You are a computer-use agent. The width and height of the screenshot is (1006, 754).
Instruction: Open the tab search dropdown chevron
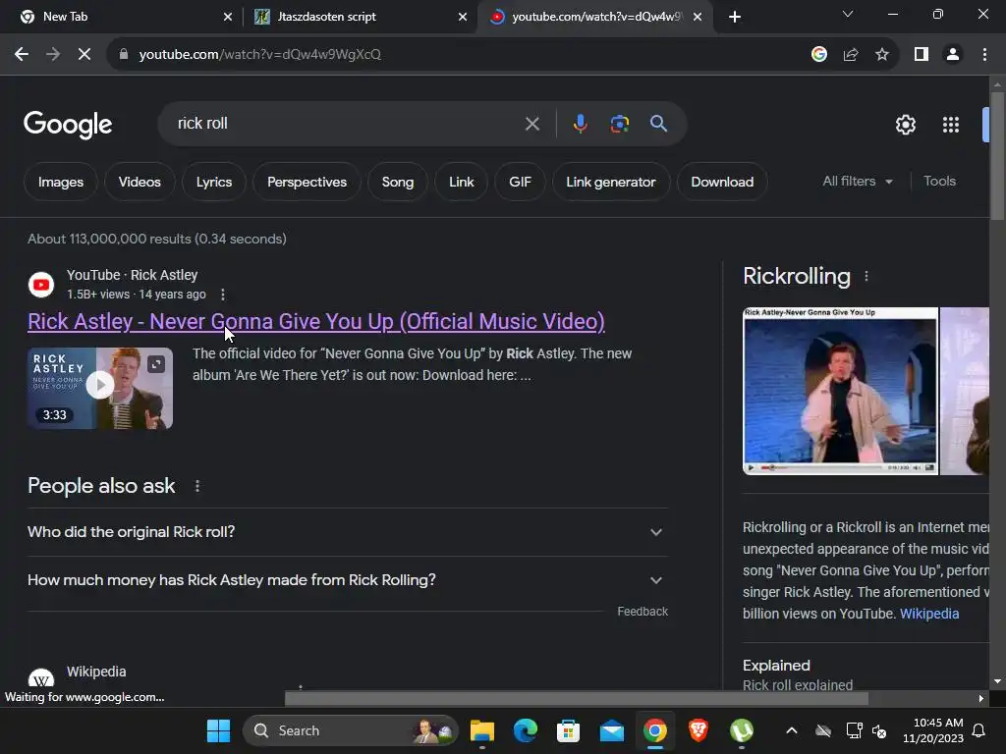(x=848, y=14)
